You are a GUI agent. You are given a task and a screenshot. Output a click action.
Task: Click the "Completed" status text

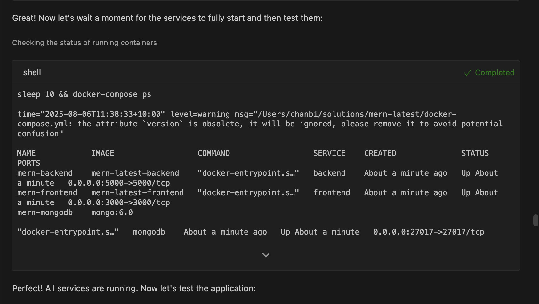[495, 73]
